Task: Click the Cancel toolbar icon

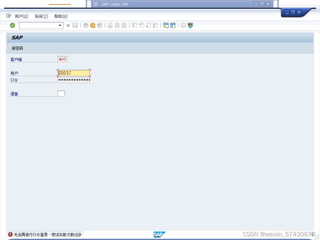Action: tap(100, 25)
